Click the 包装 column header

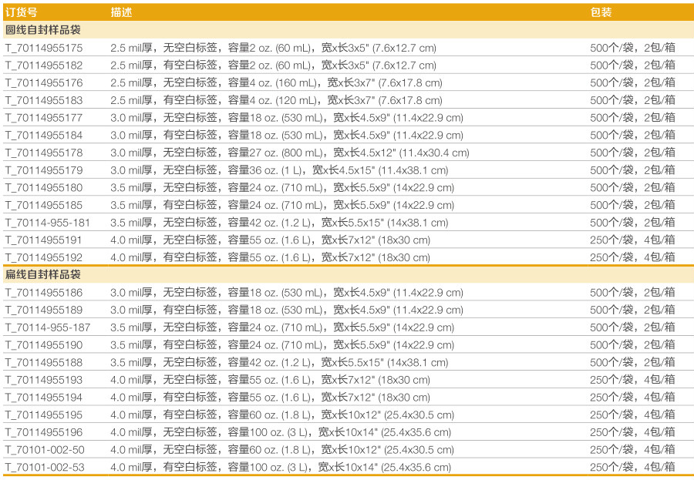click(601, 12)
